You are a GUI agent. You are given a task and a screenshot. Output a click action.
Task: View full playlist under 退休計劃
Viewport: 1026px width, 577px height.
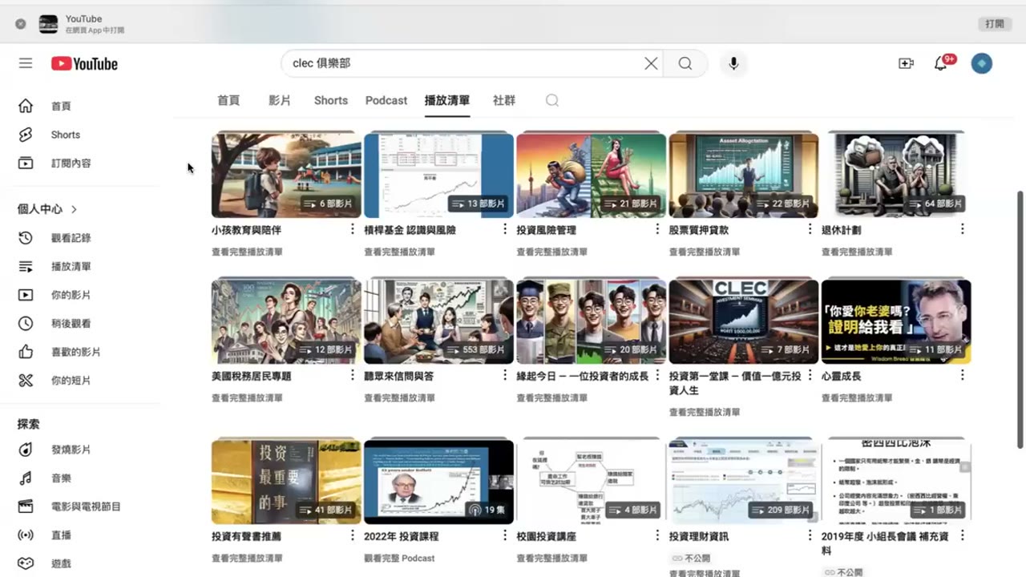(857, 252)
